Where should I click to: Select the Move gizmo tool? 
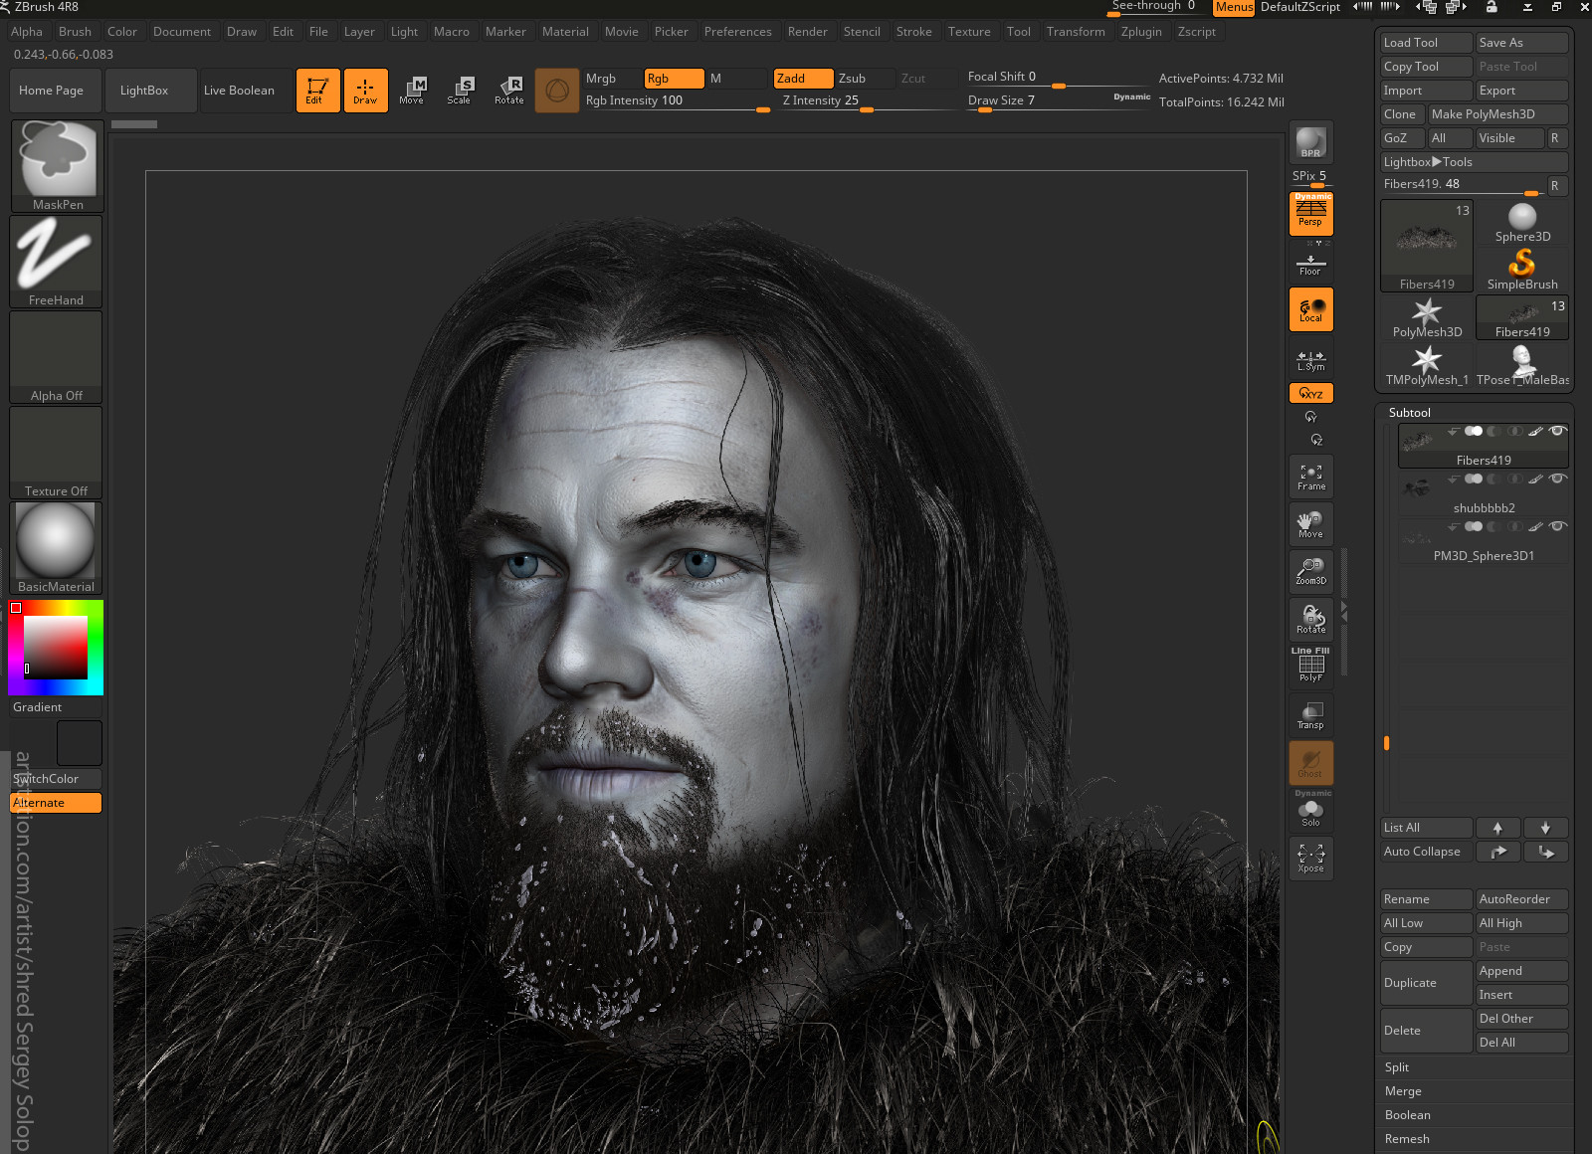(412, 91)
